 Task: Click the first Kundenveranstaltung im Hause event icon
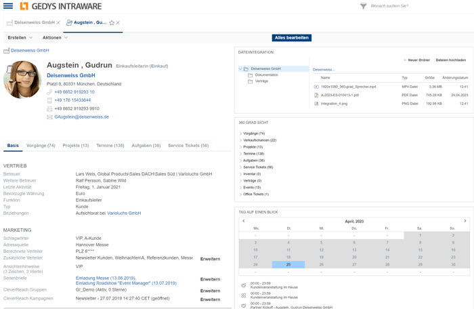(244, 285)
